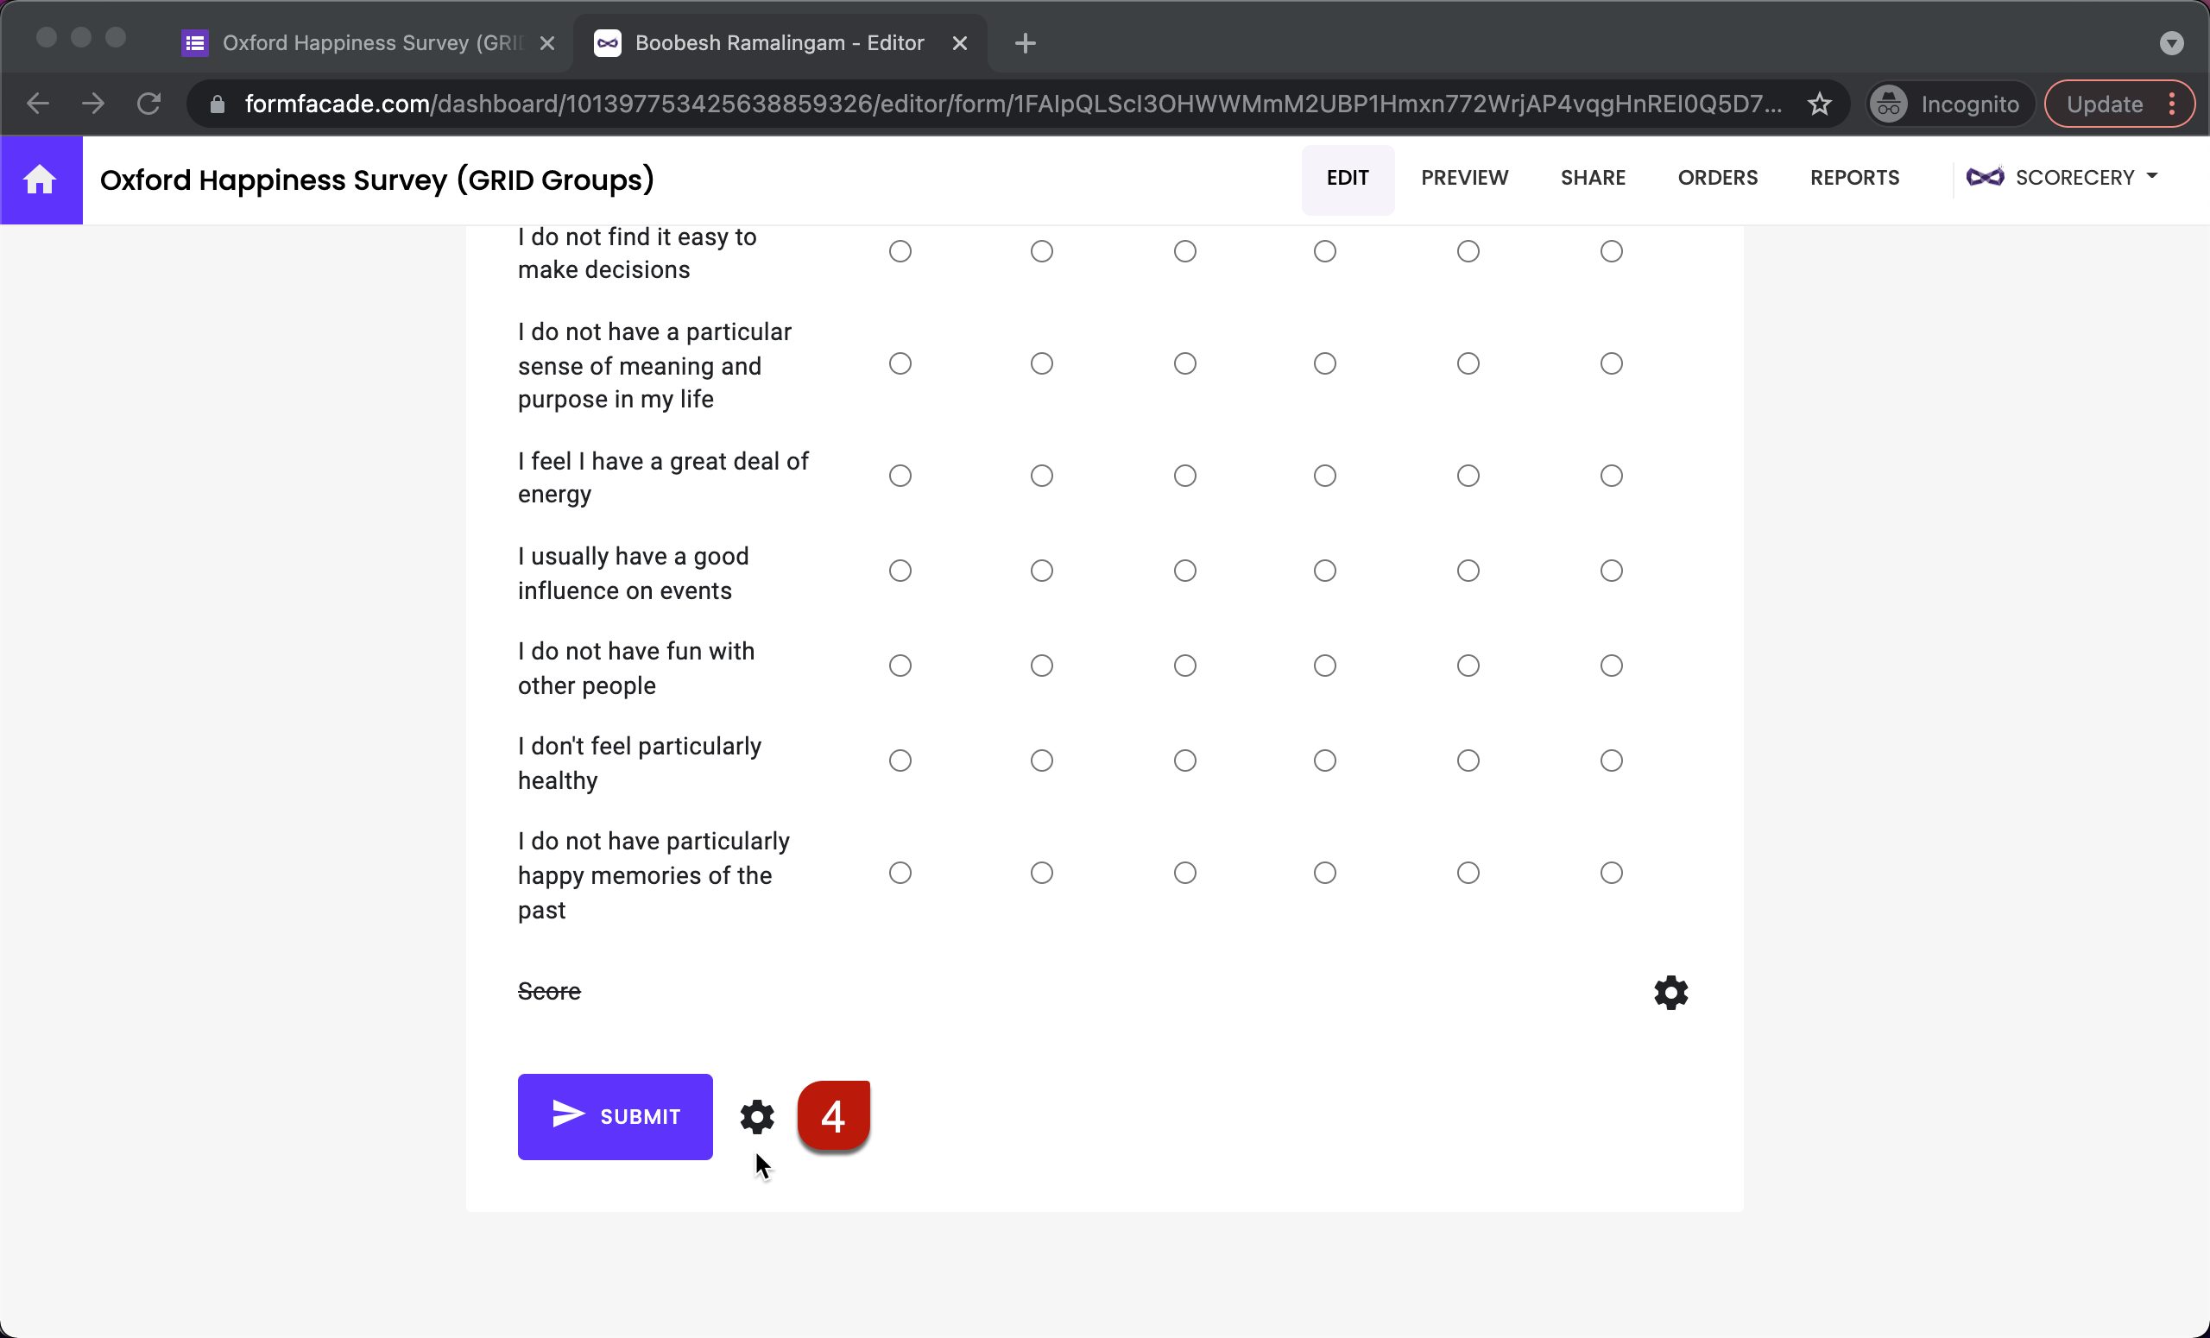Expand the SCORECERY dropdown menu

pyautogui.click(x=2154, y=177)
